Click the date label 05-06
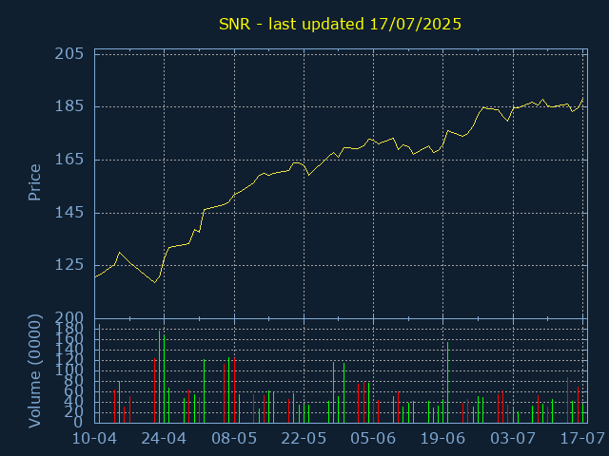Viewport: 609px width, 456px height. pos(373,439)
